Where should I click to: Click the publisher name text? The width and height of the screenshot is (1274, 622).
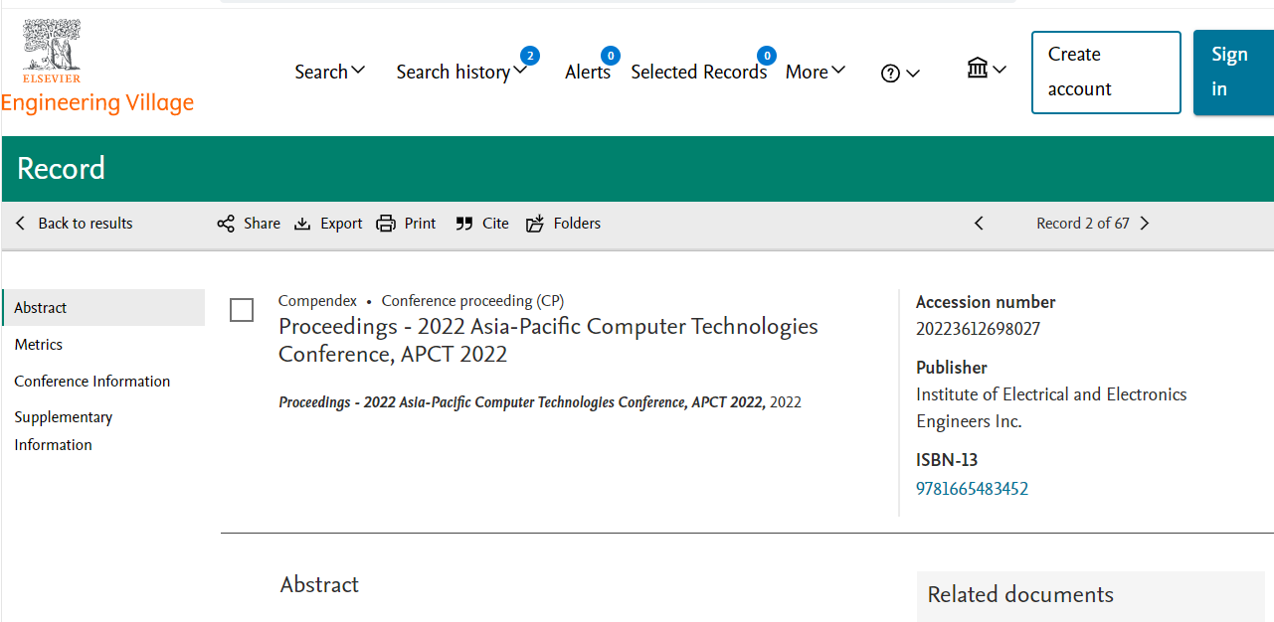coord(1051,408)
